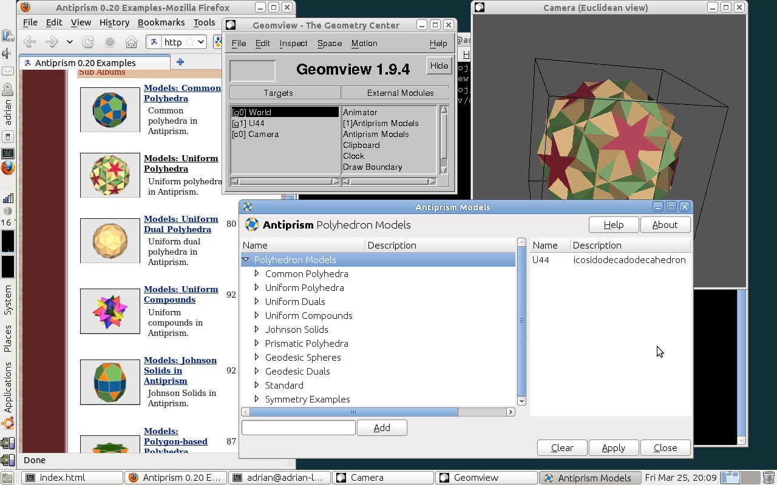Screen dimensions: 777x485
Task: Open the trash icon in the bottom panel
Action: coord(769,478)
